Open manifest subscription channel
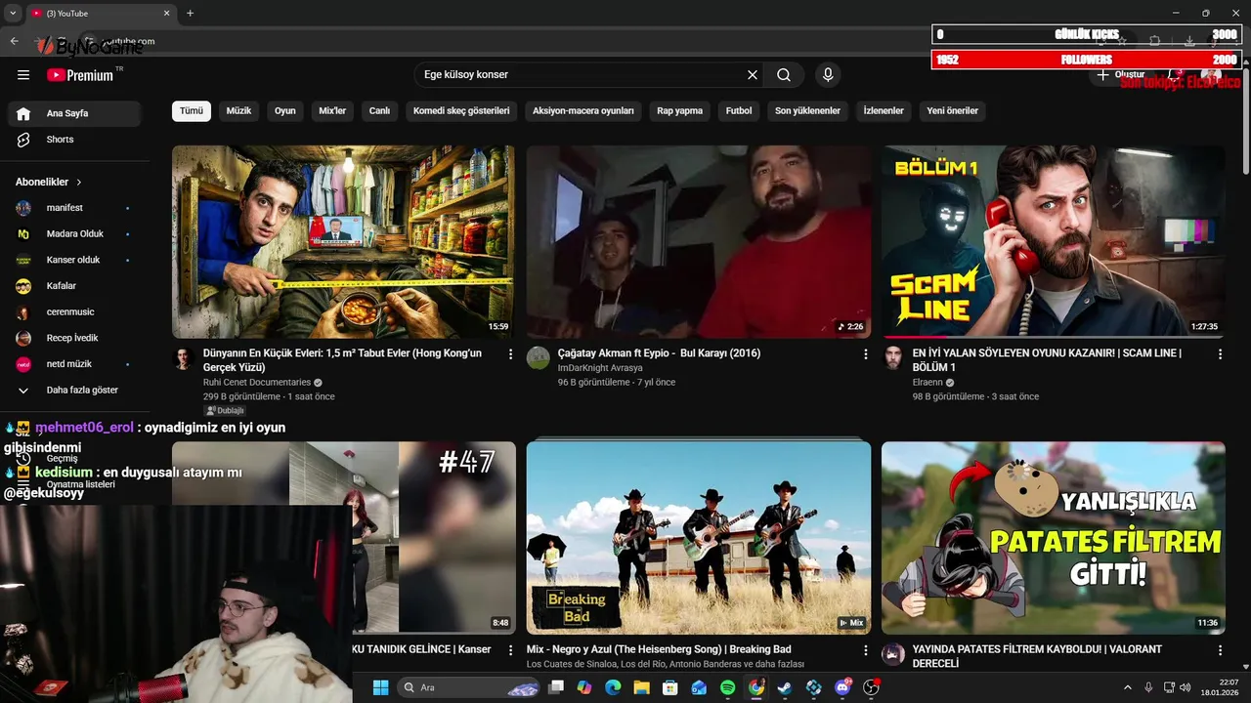The width and height of the screenshot is (1251, 703). [74, 208]
